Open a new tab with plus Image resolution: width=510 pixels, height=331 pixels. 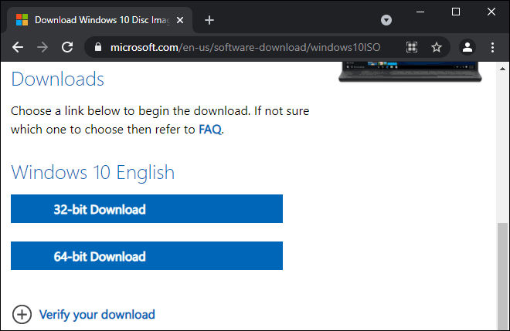pyautogui.click(x=209, y=20)
